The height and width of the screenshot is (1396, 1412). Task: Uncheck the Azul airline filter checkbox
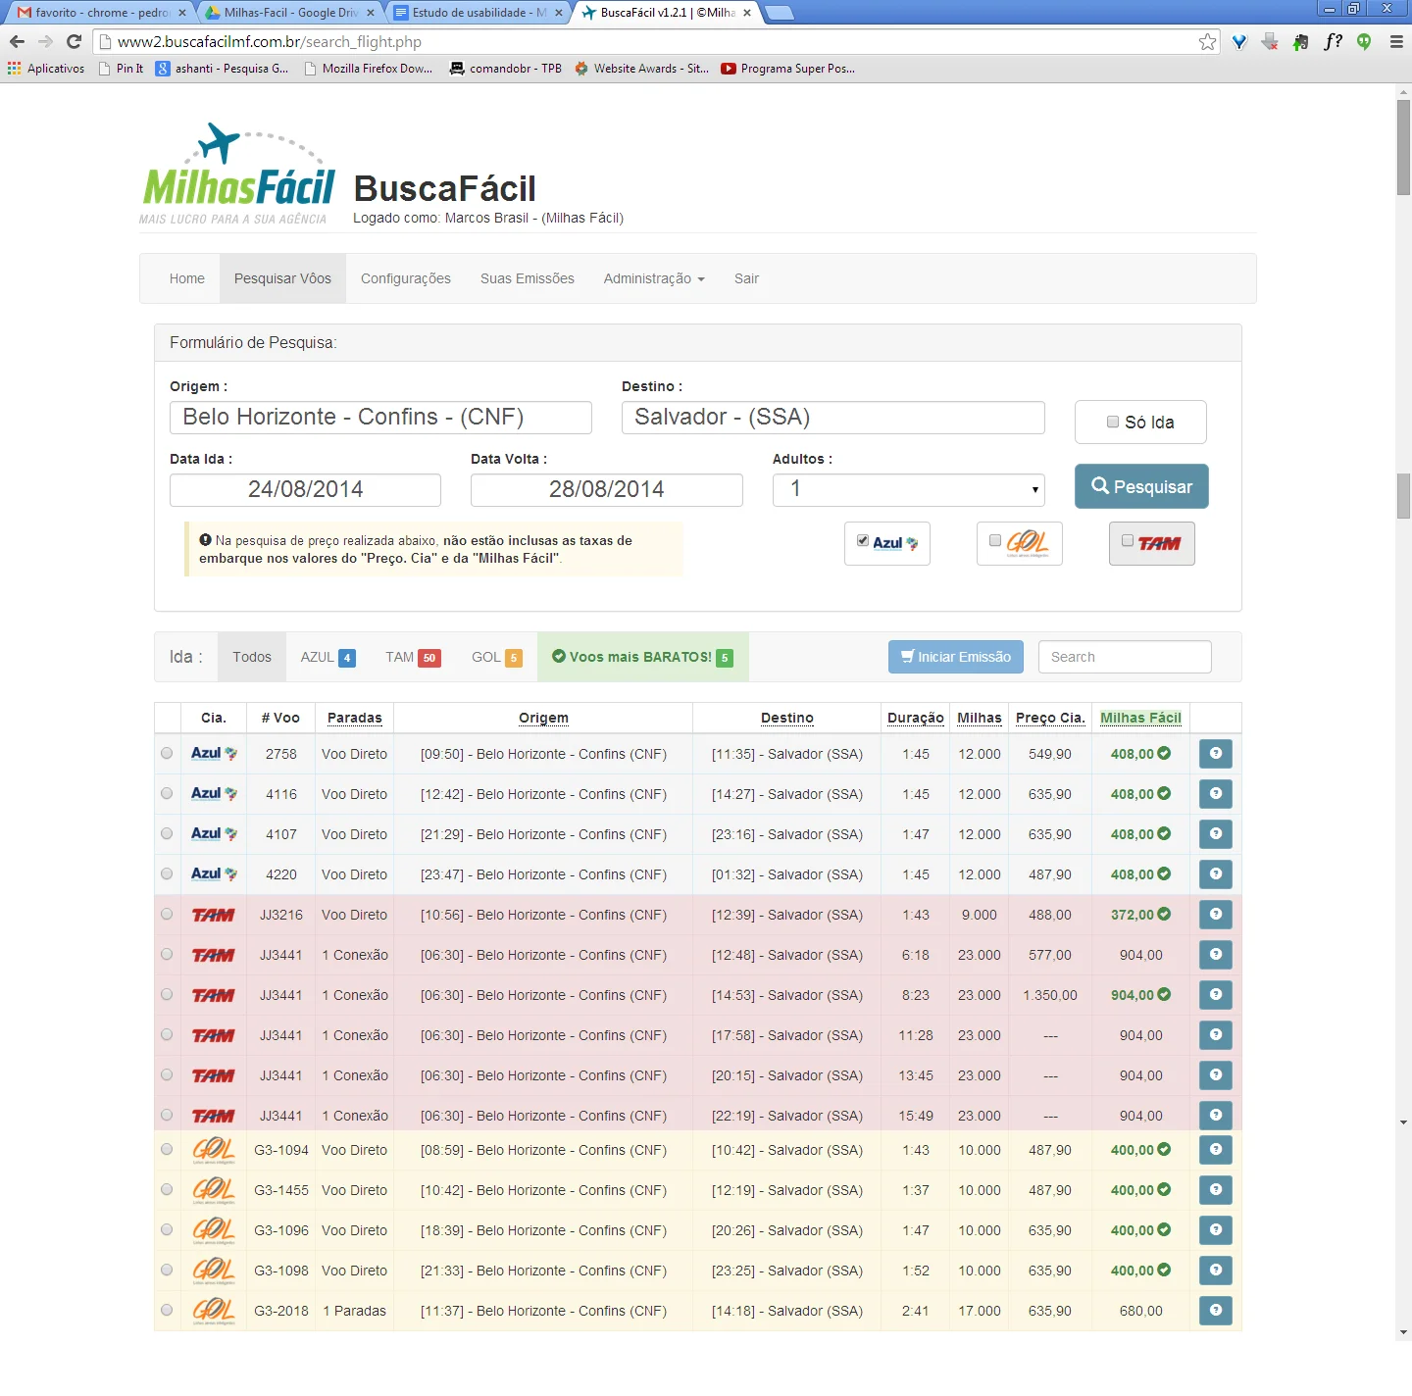(x=863, y=540)
